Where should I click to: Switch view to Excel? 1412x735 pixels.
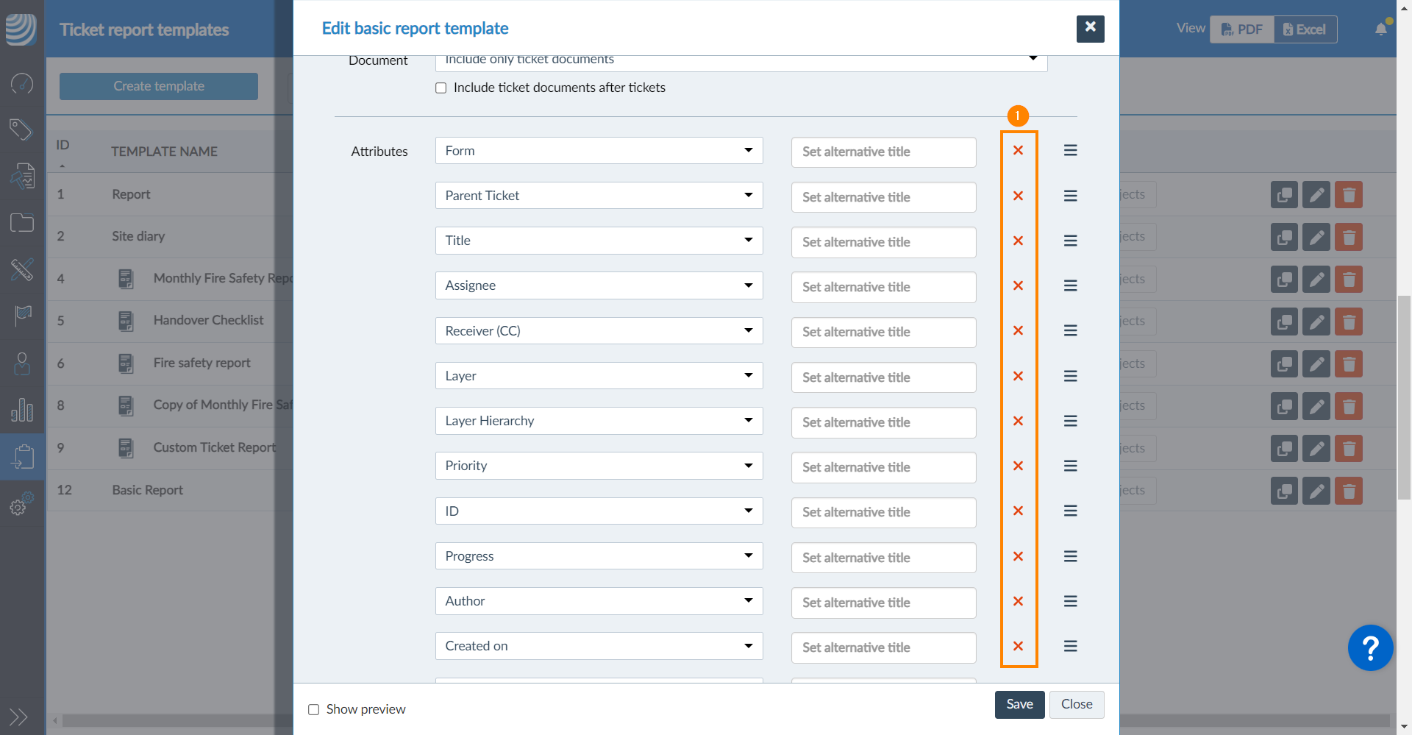tap(1305, 29)
